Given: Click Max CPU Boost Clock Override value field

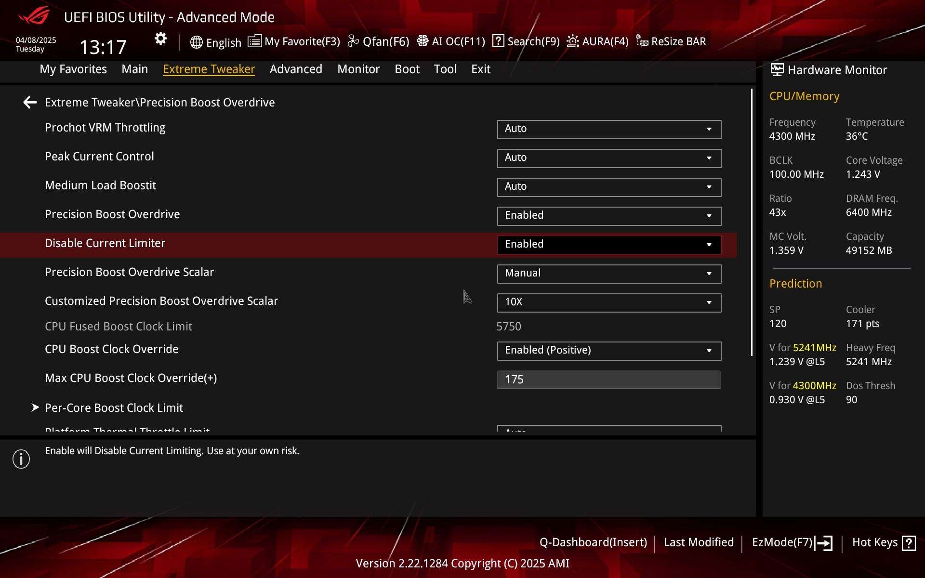Looking at the screenshot, I should (608, 380).
